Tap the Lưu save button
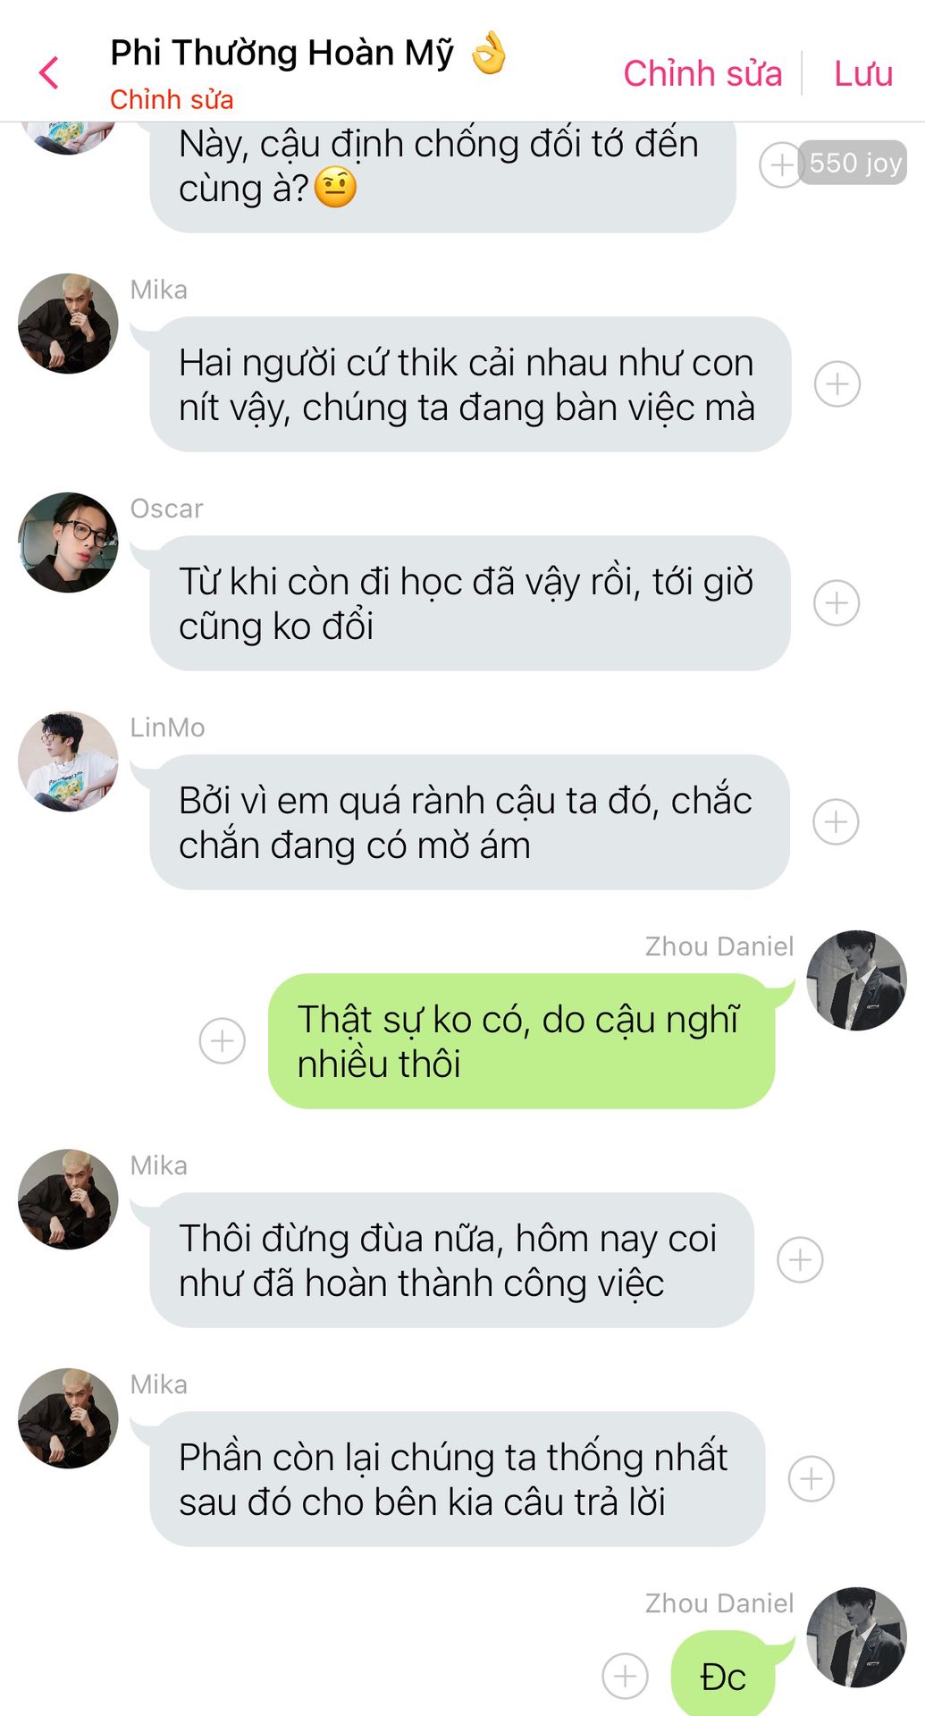The height and width of the screenshot is (1716, 925). [863, 73]
